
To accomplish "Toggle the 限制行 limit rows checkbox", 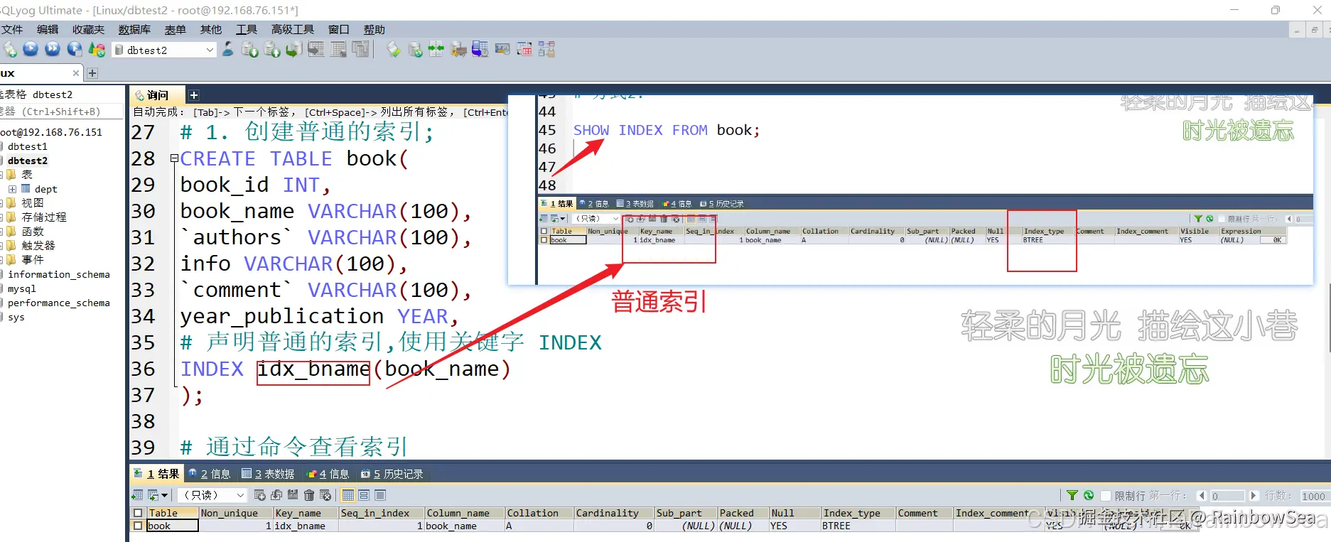I will click(x=1106, y=496).
